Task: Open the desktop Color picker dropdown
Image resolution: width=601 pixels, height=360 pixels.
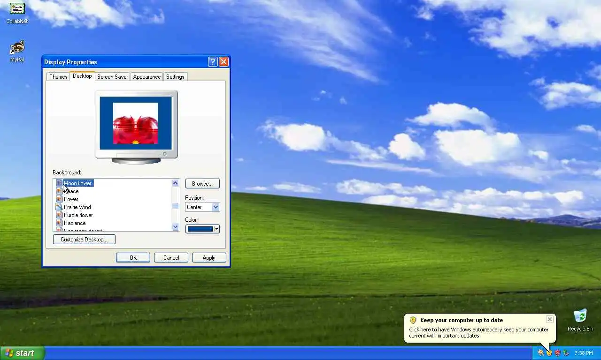Action: 202,229
